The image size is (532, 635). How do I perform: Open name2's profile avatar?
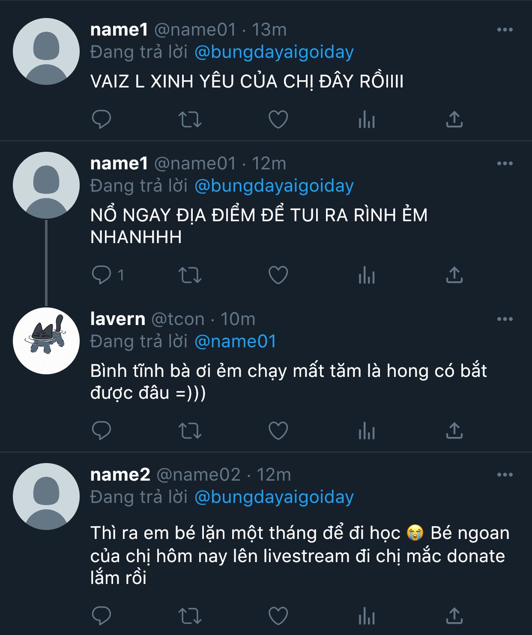tap(46, 496)
